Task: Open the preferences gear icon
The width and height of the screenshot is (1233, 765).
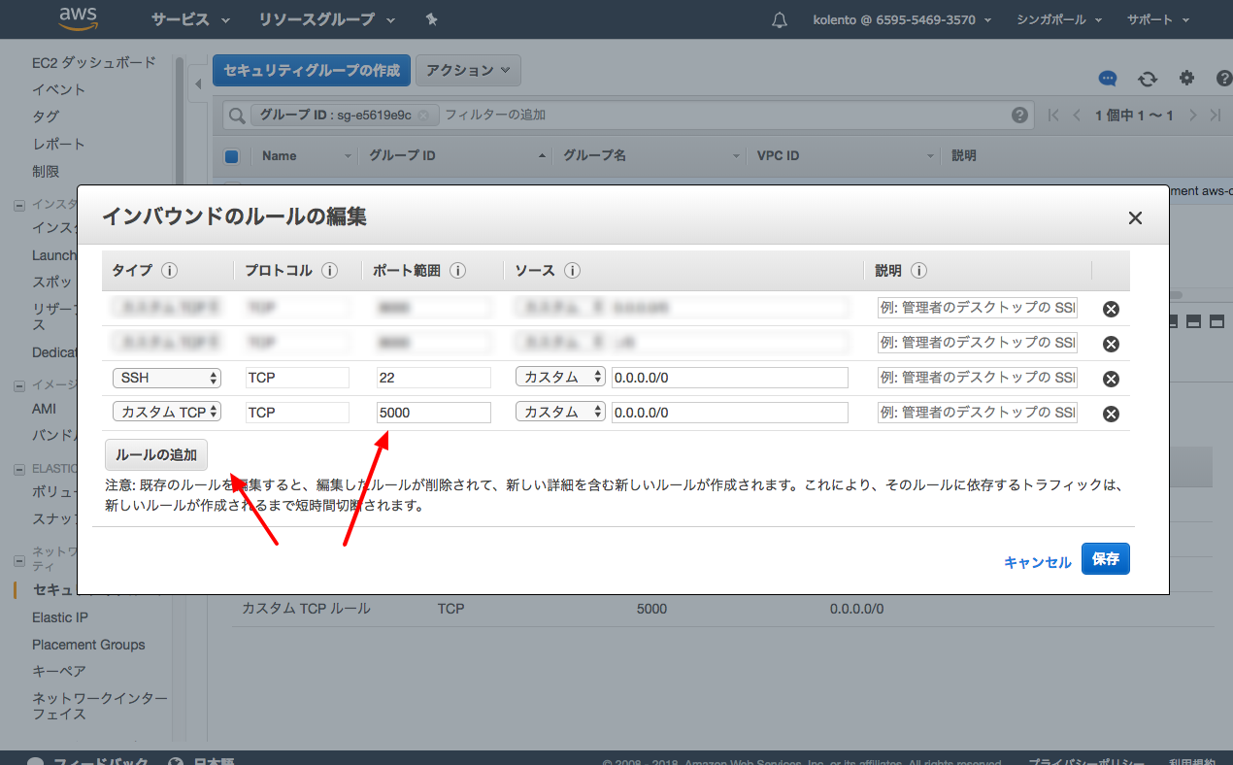Action: tap(1186, 79)
